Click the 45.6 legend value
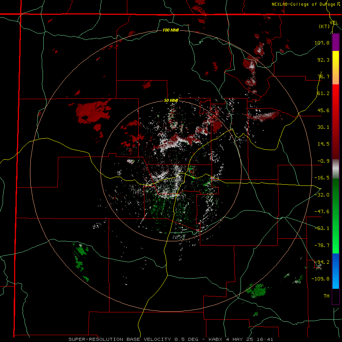This screenshot has height=342, width=342. (x=323, y=110)
